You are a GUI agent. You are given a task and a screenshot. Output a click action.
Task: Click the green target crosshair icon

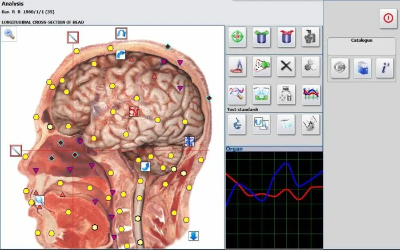pos(237,37)
